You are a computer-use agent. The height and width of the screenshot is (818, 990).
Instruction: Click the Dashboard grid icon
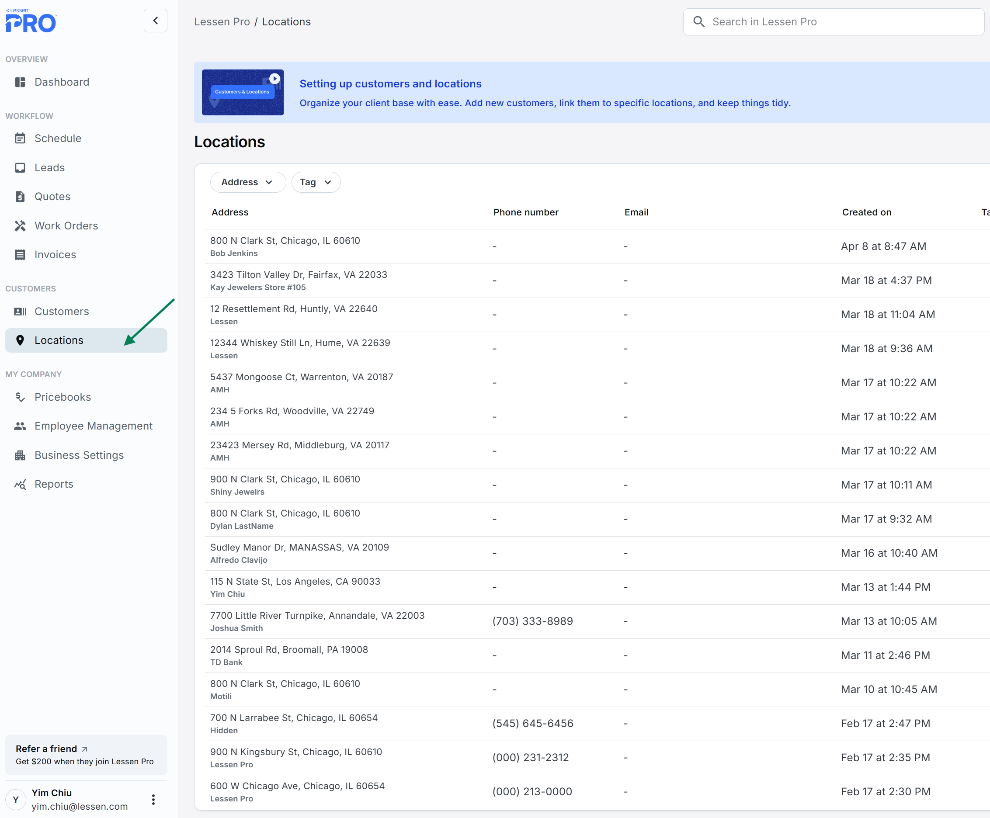tap(20, 82)
